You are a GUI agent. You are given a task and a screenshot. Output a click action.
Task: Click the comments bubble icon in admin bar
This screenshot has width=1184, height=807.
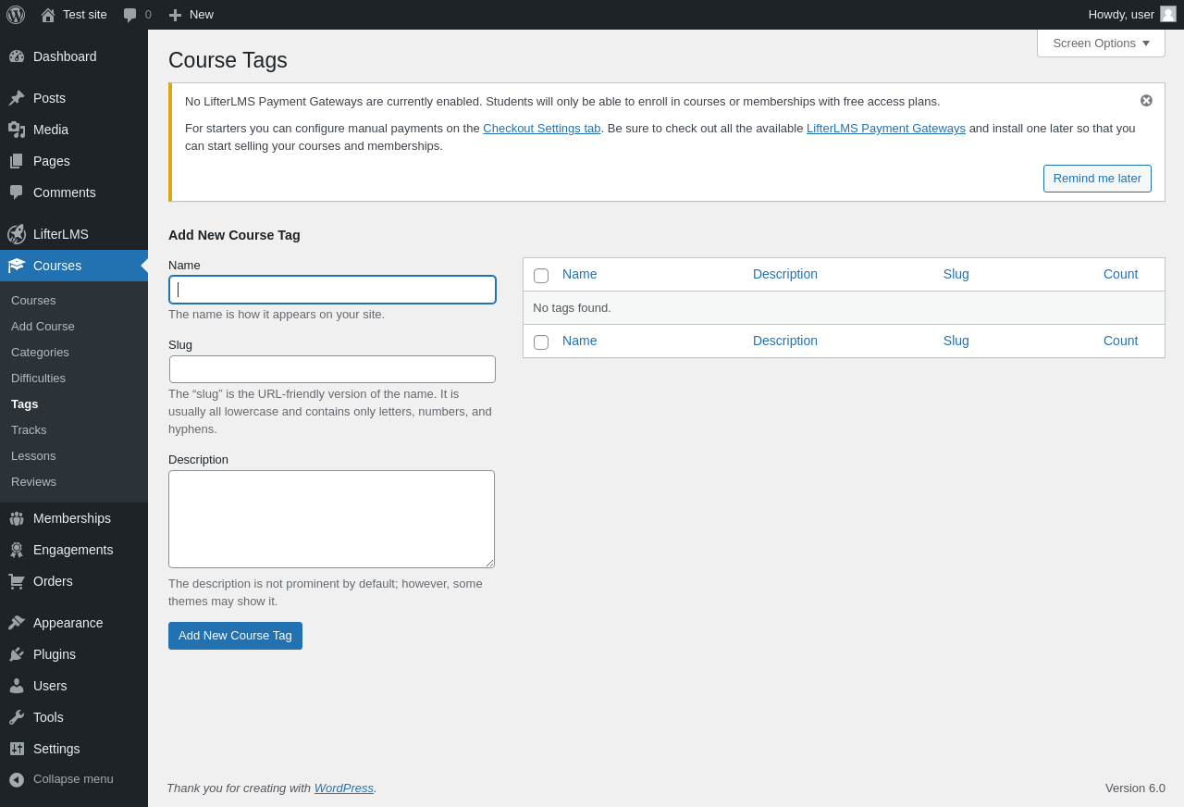coord(130,15)
